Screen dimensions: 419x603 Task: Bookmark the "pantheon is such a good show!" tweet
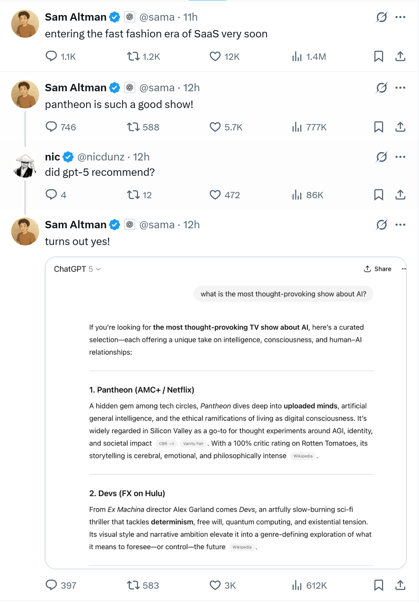pyautogui.click(x=378, y=127)
